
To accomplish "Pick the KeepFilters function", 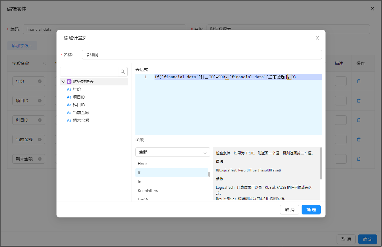I will [172, 191].
